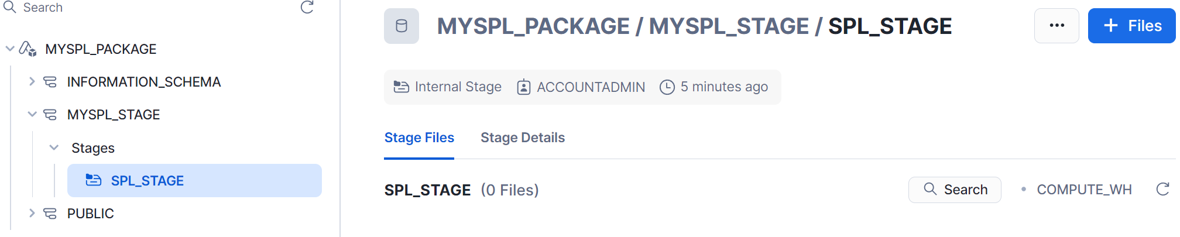Click the Search button in the stage files header
The image size is (1180, 237).
(955, 190)
